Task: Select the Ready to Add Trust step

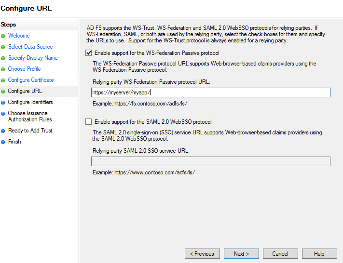Action: point(30,131)
